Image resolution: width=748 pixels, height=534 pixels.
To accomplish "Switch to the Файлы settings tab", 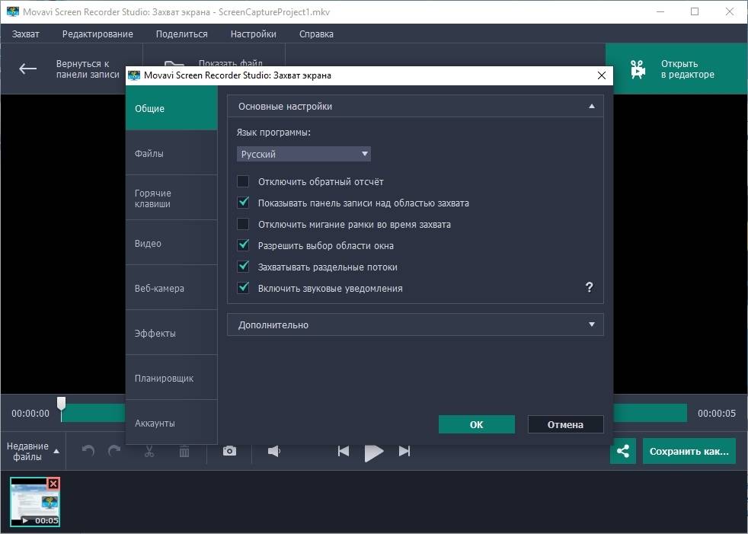I will tap(171, 153).
